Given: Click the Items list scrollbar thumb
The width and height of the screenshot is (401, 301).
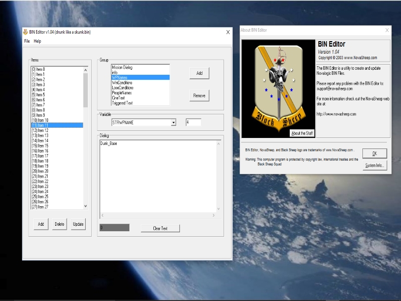Looking at the screenshot, I should tap(85, 90).
